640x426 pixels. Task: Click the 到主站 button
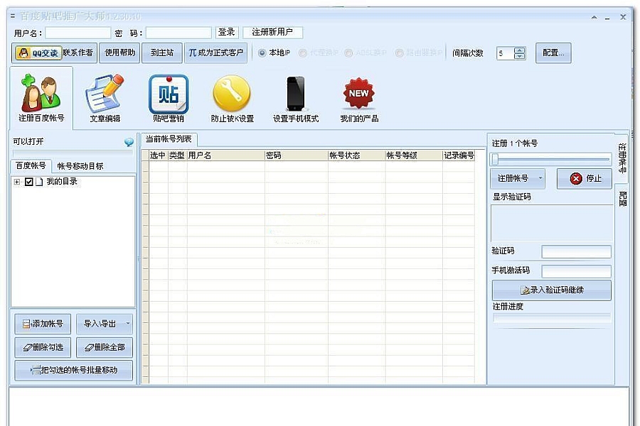[162, 53]
